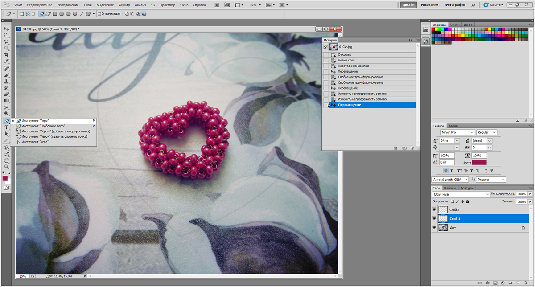
Task: Select the Crop tool
Action: [x=7, y=54]
